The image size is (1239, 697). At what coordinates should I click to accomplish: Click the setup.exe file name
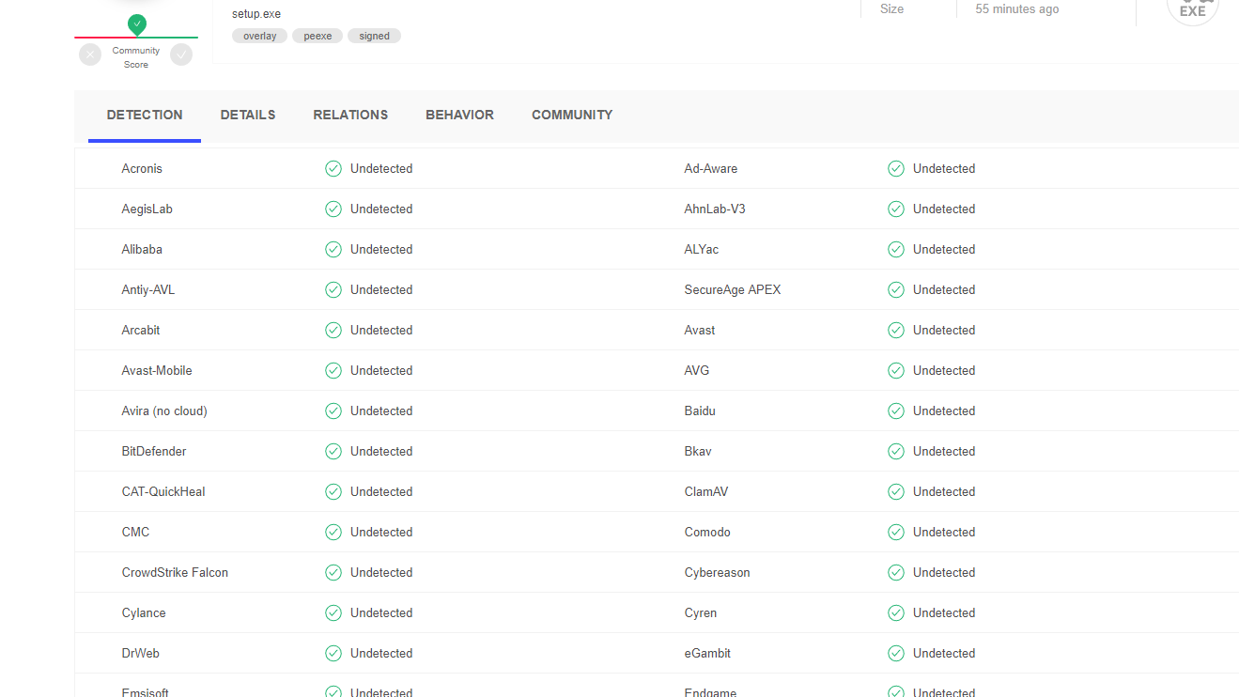pos(256,14)
